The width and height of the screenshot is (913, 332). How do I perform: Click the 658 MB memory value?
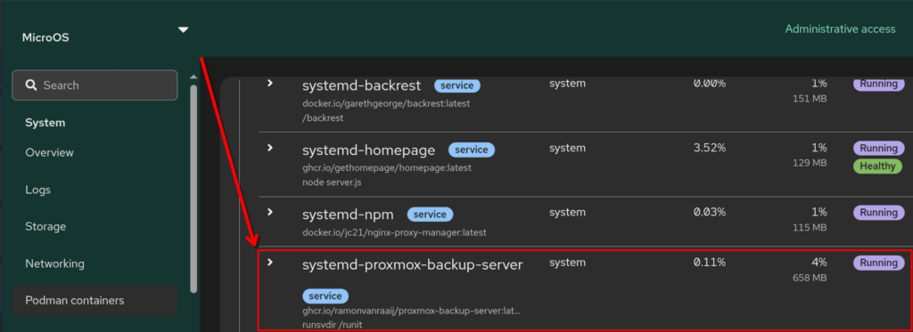click(x=810, y=278)
